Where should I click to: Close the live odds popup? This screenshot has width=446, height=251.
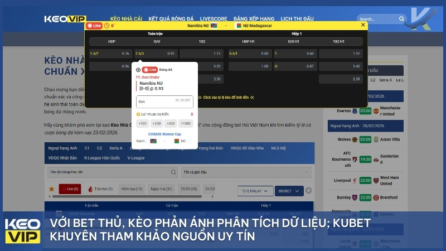click(x=363, y=25)
